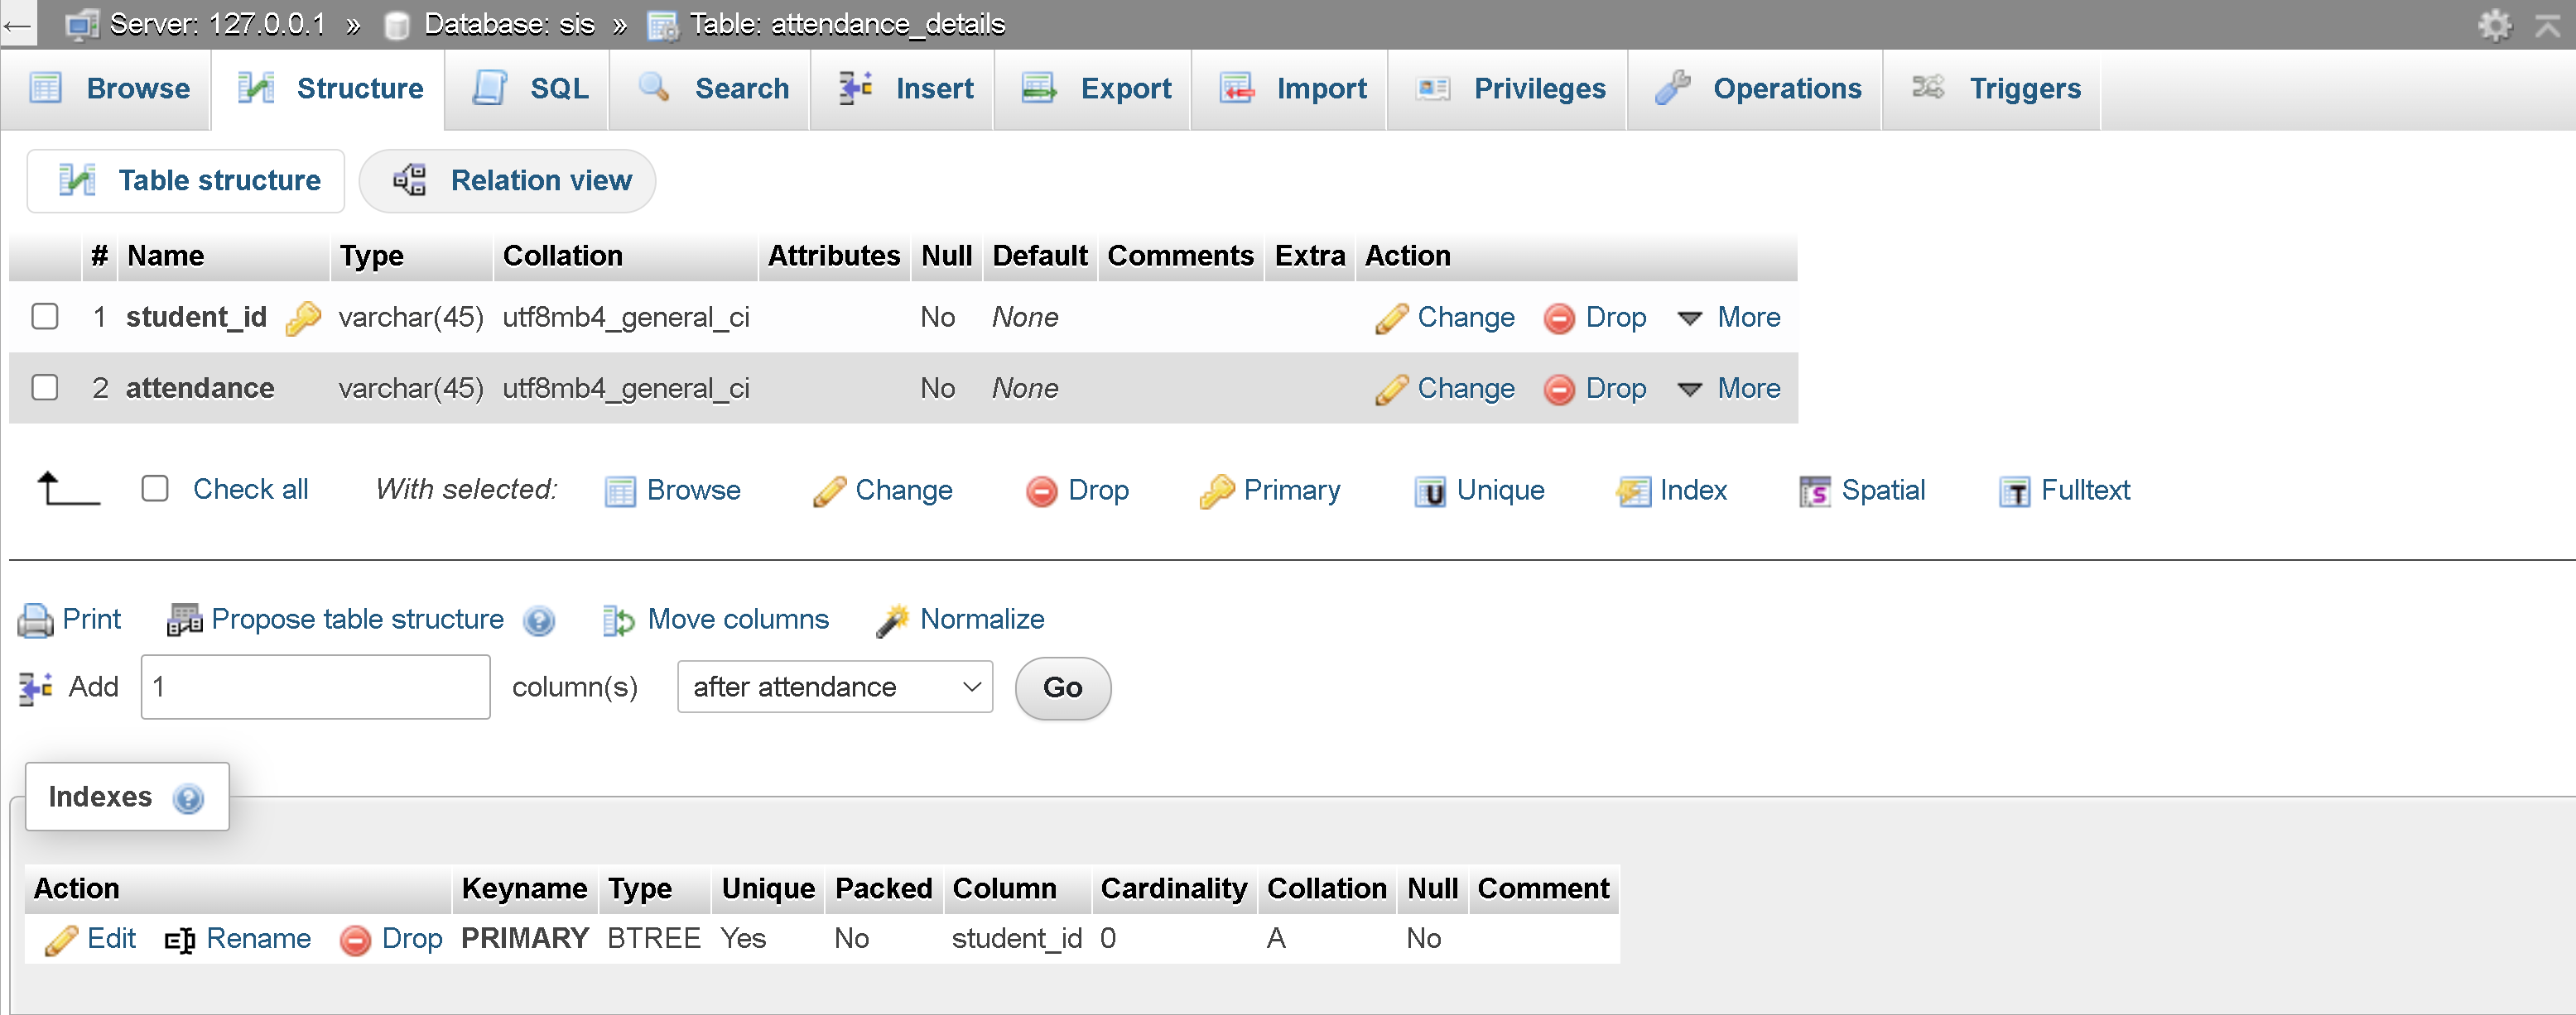Open the Browse tab
This screenshot has width=2576, height=1015.
(107, 89)
